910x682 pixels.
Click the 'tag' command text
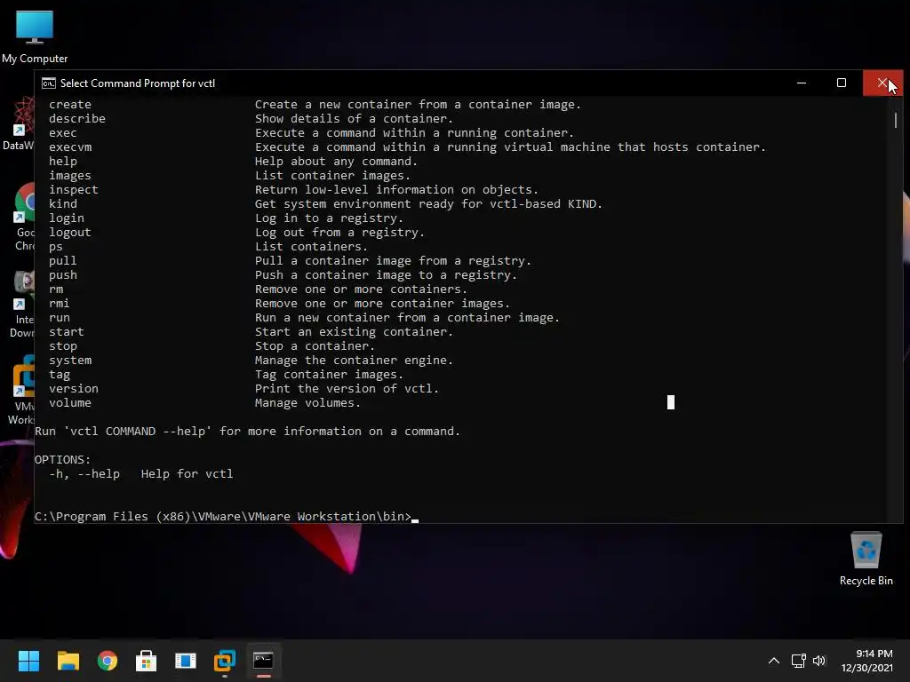point(60,374)
